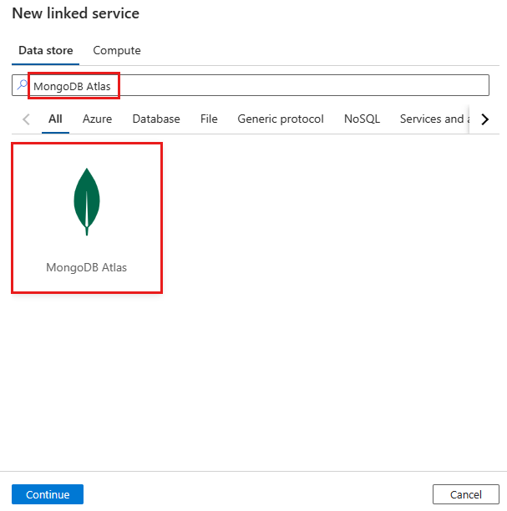The width and height of the screenshot is (507, 511).
Task: Click the Cancel button
Action: tap(466, 494)
